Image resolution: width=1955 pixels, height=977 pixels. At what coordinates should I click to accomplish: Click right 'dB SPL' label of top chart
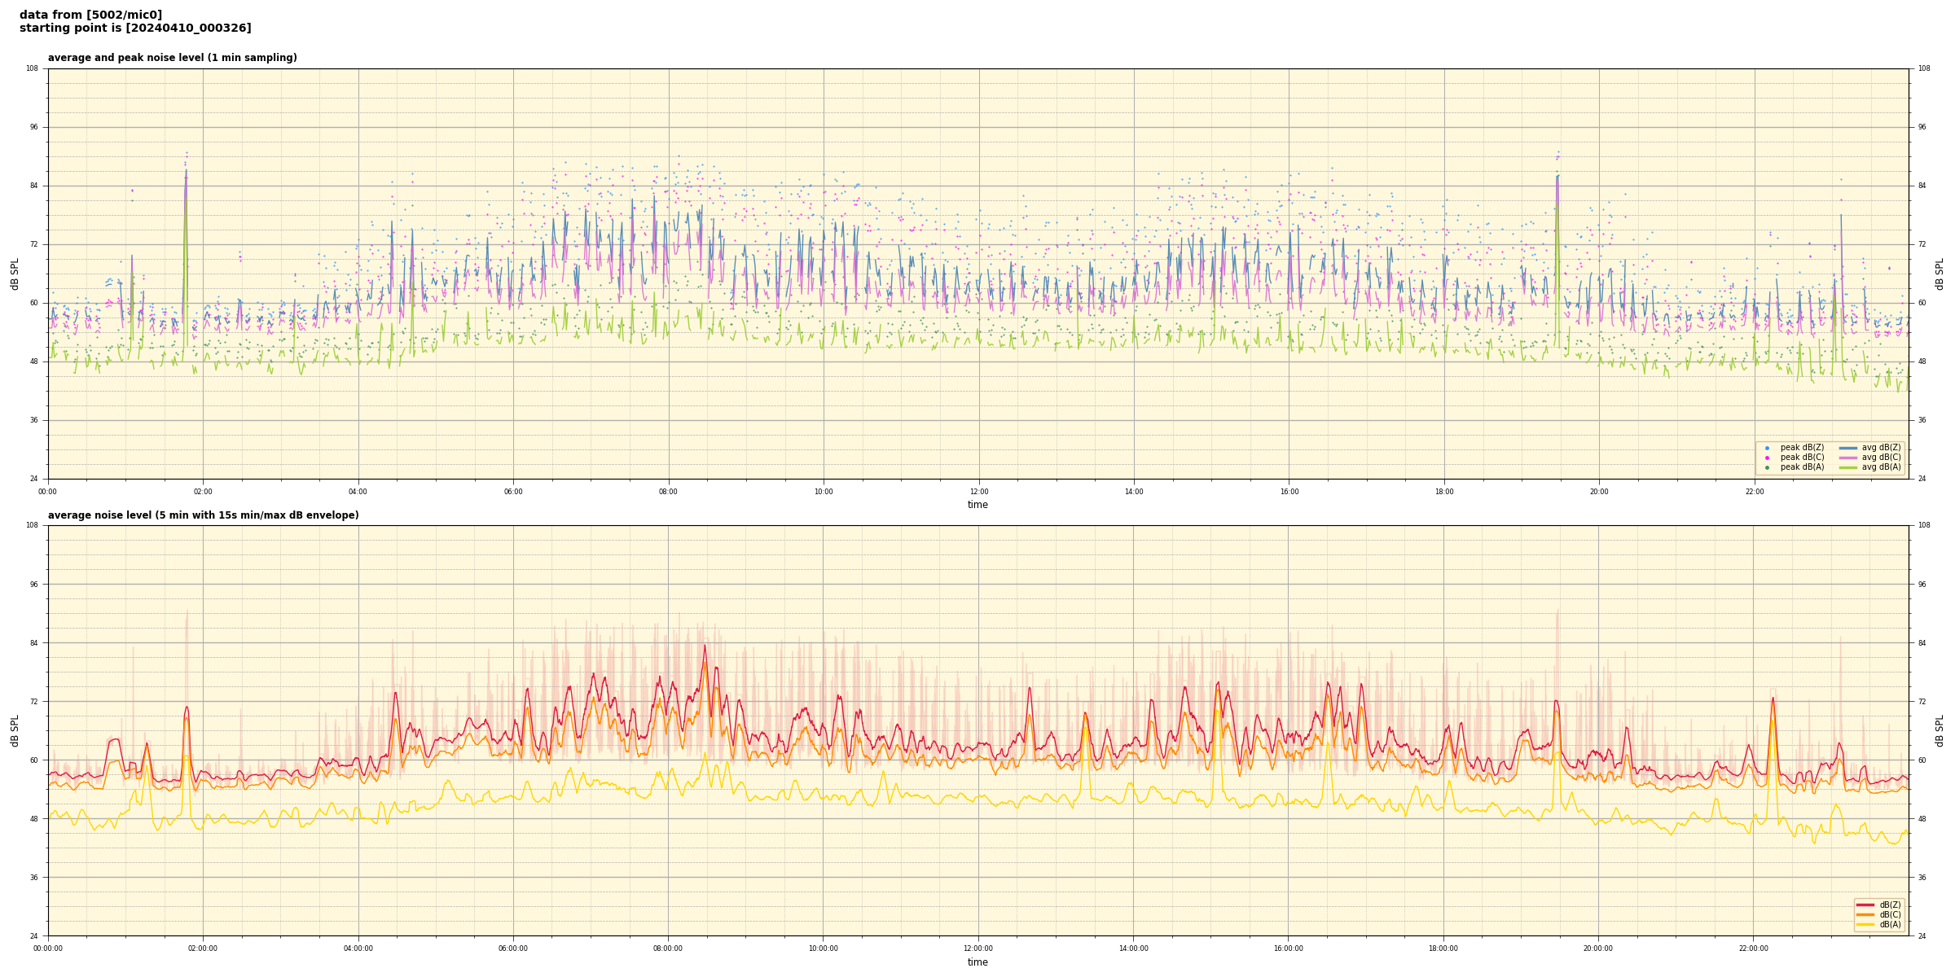(x=1940, y=274)
